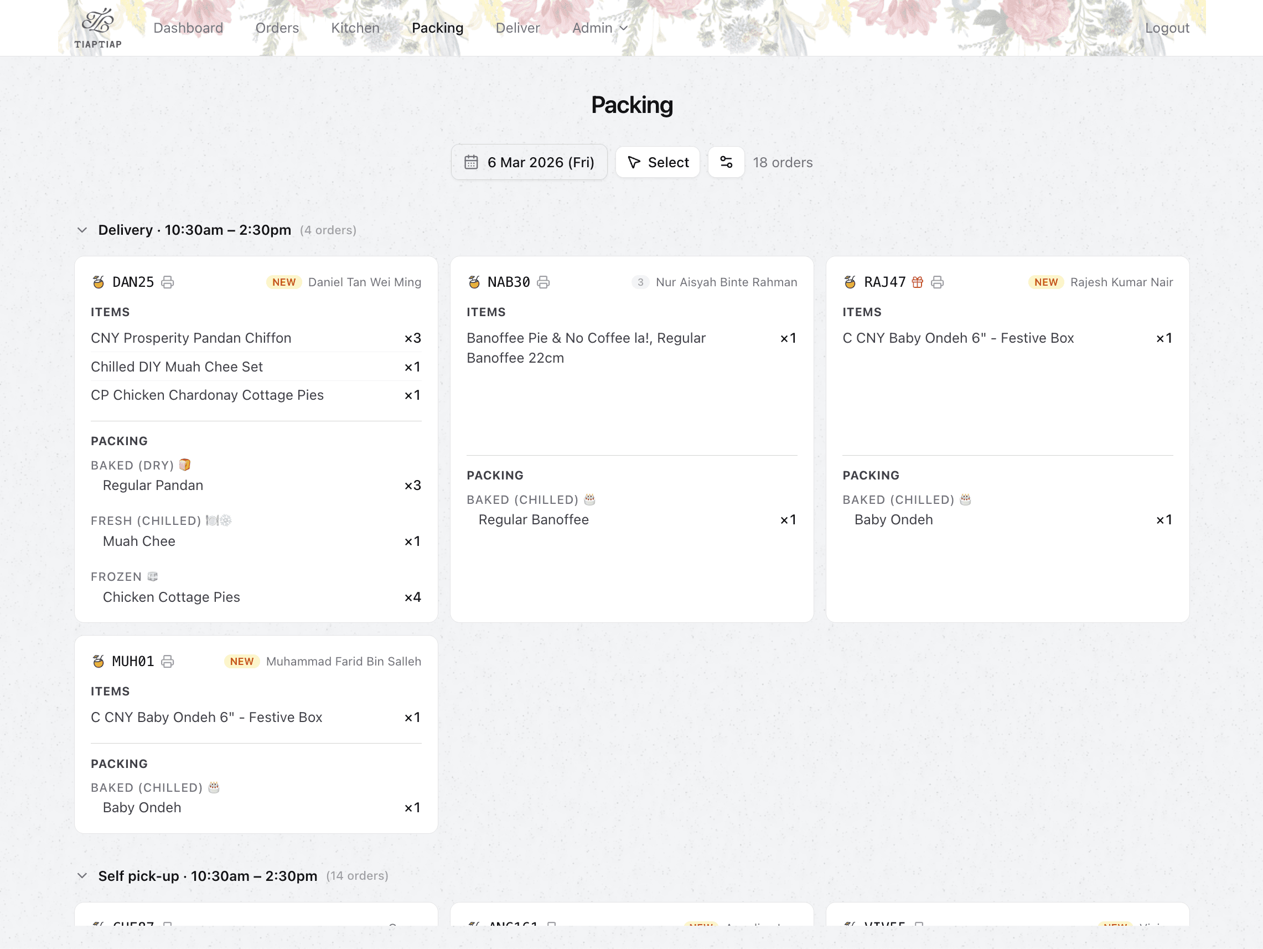This screenshot has height=949, width=1263.
Task: Go to the Kitchen tab
Action: [355, 28]
